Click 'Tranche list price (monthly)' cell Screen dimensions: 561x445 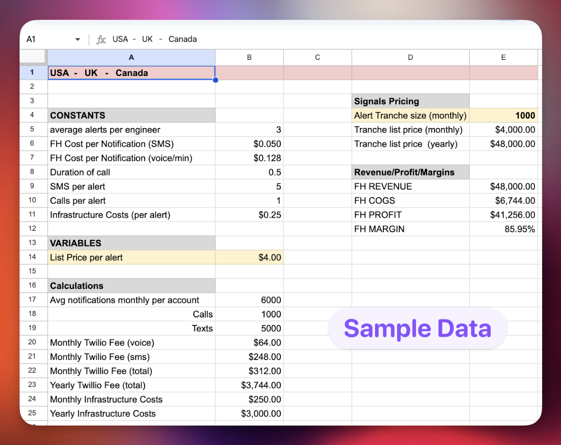[410, 130]
